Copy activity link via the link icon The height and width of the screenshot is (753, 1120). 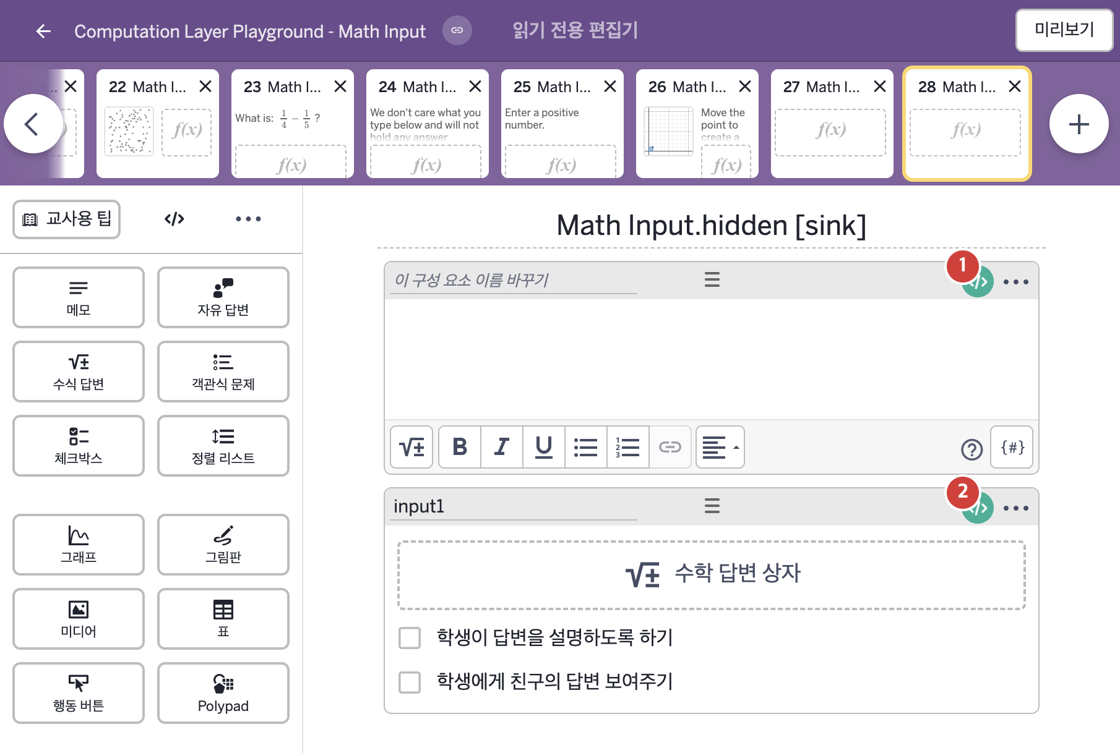(457, 30)
